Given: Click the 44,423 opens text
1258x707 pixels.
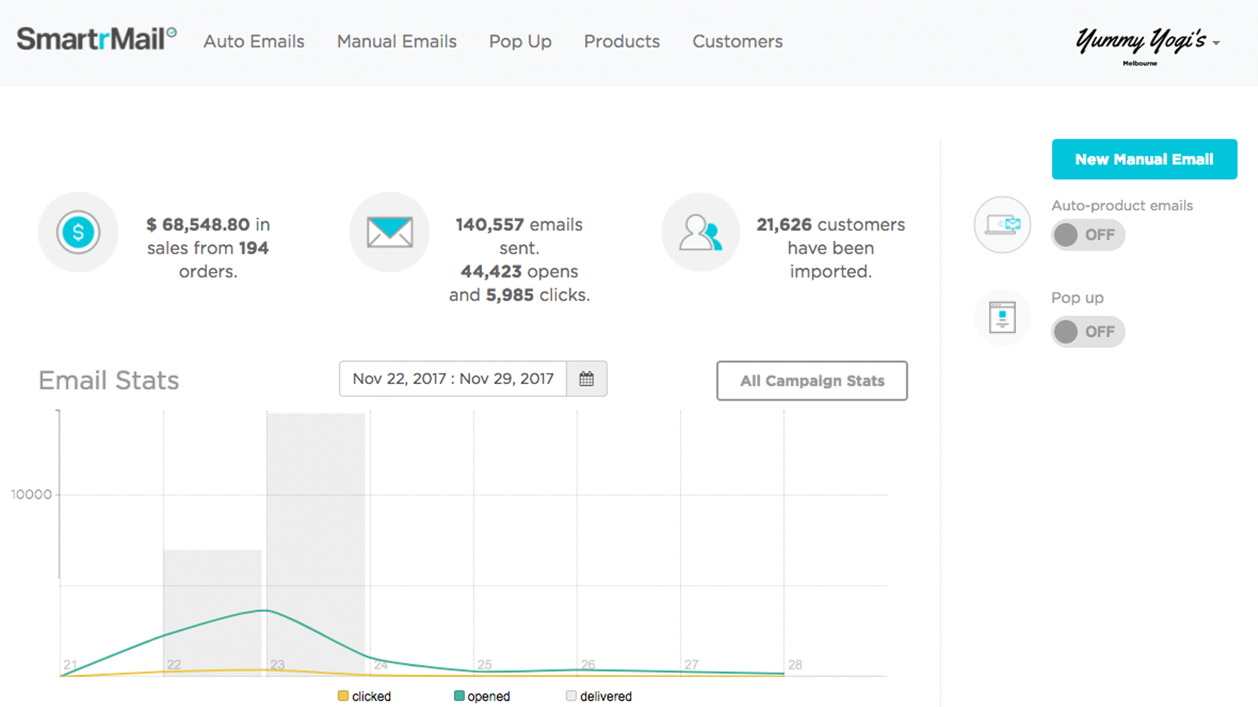Looking at the screenshot, I should [x=520, y=272].
